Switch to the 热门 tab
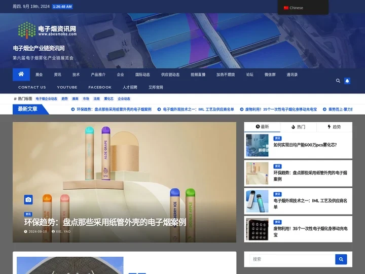Viewport: 365px width, 274px height. click(x=298, y=127)
